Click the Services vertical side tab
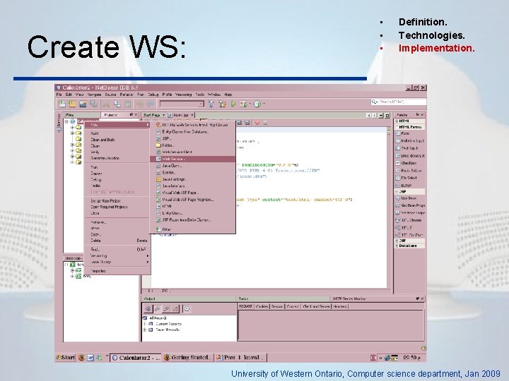Screen dimensions: 509x381 tap(59, 123)
